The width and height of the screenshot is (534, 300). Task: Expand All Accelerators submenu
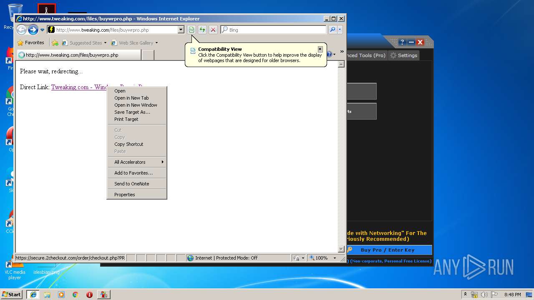pos(137,162)
